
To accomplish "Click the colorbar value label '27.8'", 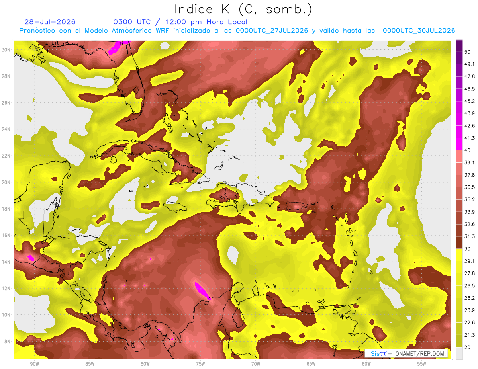I will [x=470, y=273].
